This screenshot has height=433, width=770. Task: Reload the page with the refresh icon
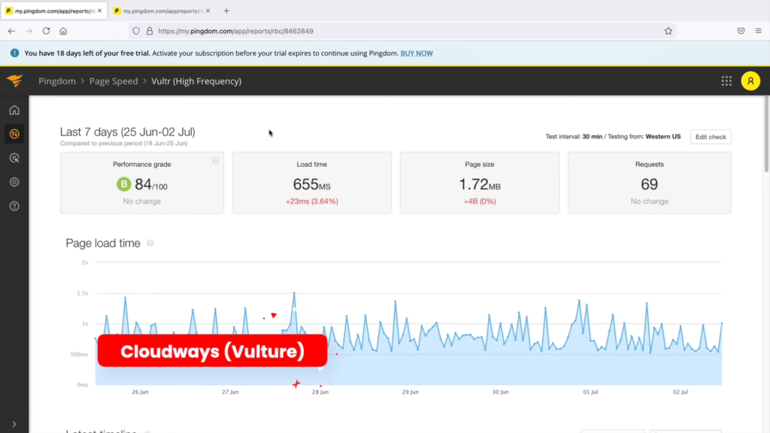(x=46, y=31)
